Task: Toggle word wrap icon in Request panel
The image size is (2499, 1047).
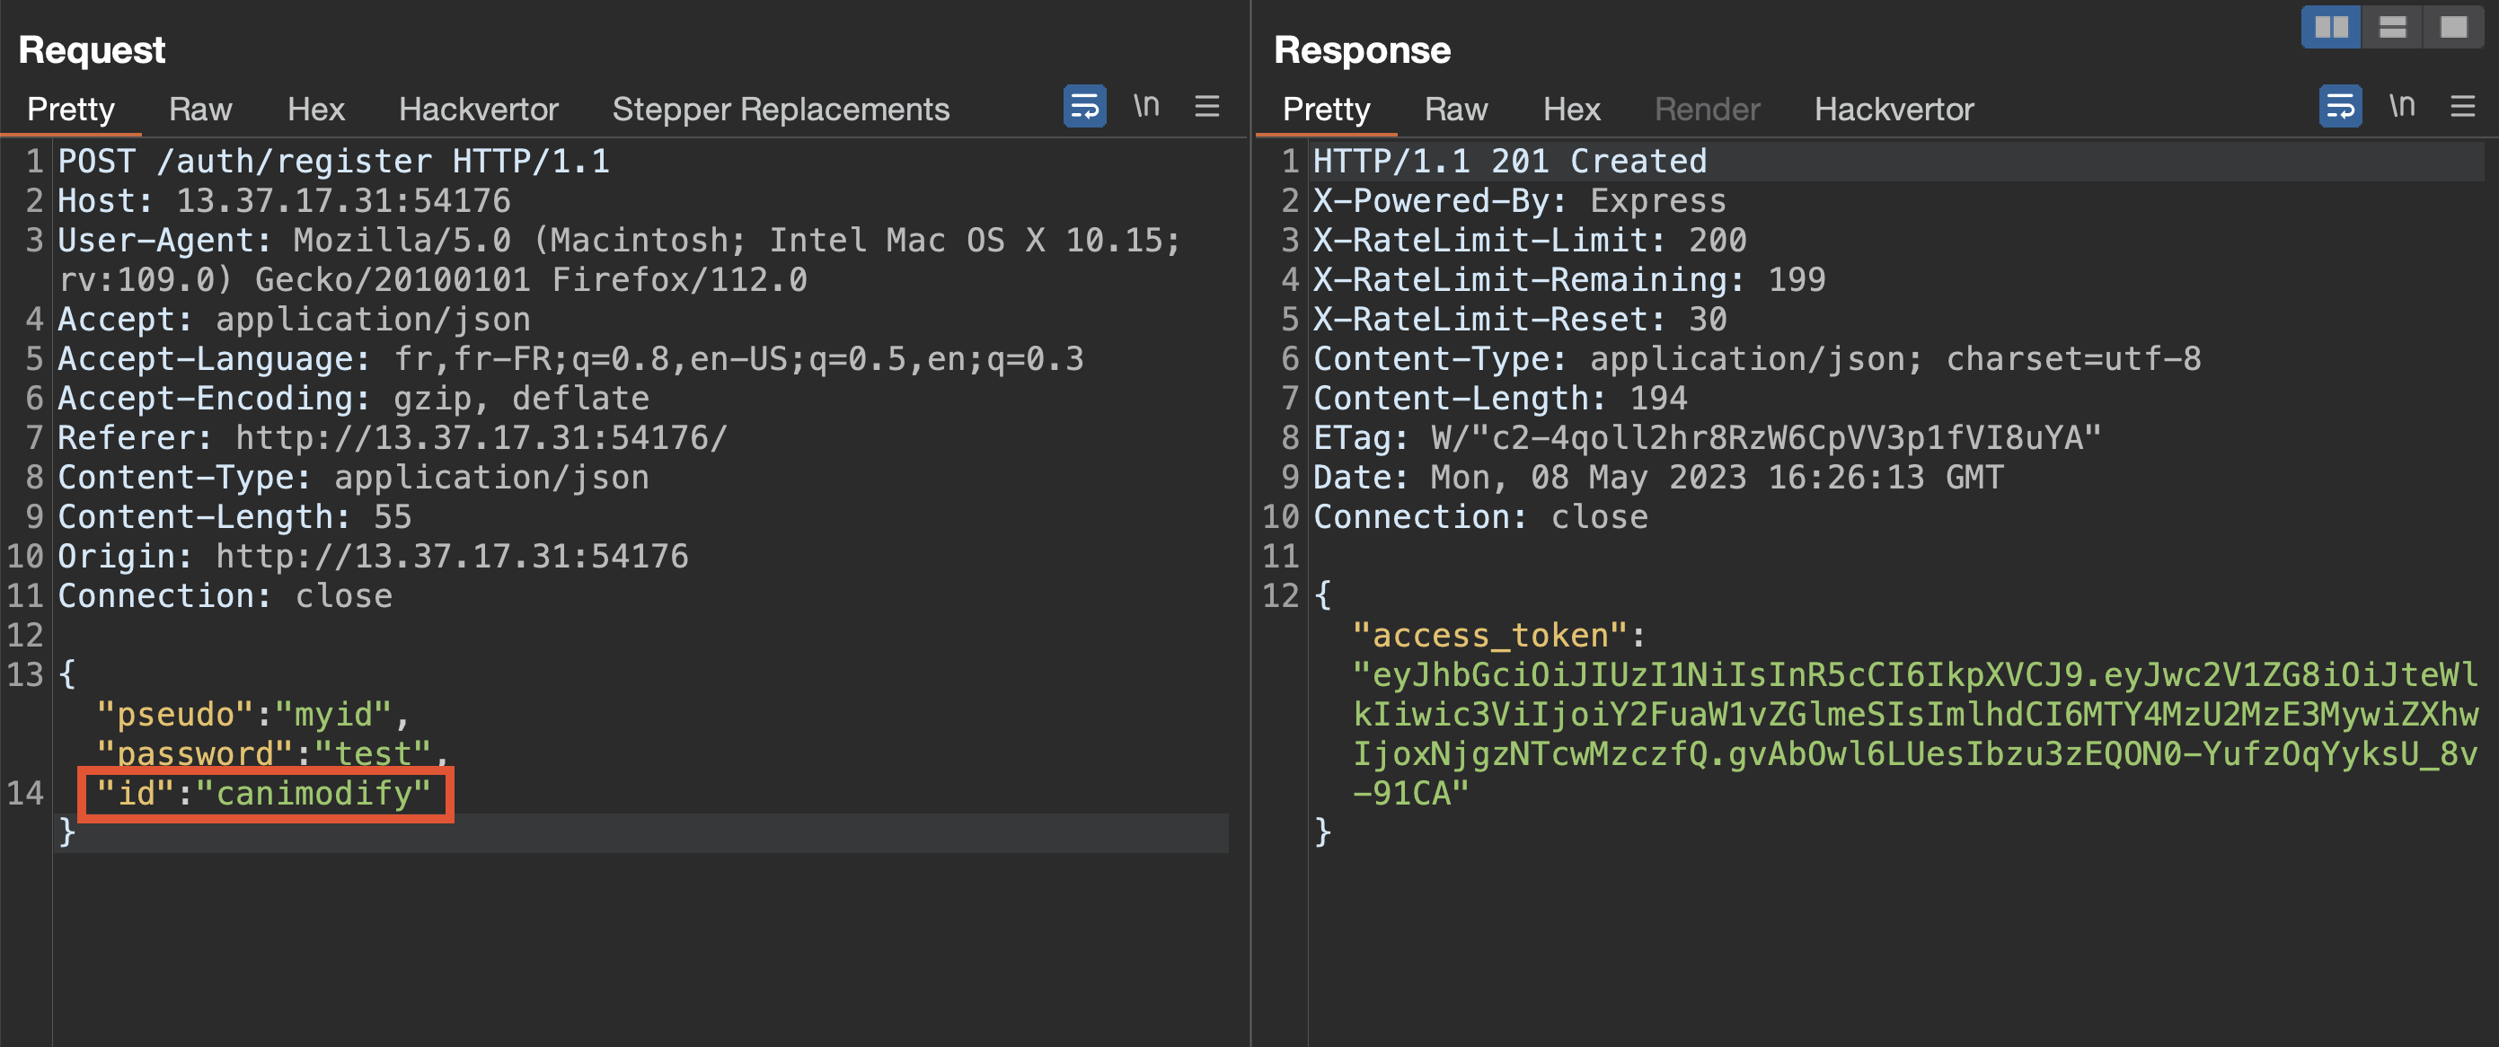Action: [1084, 106]
